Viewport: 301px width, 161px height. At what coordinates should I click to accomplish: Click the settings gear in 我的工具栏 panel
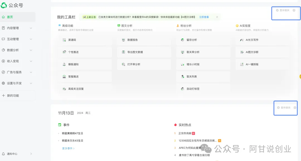(x=294, y=10)
